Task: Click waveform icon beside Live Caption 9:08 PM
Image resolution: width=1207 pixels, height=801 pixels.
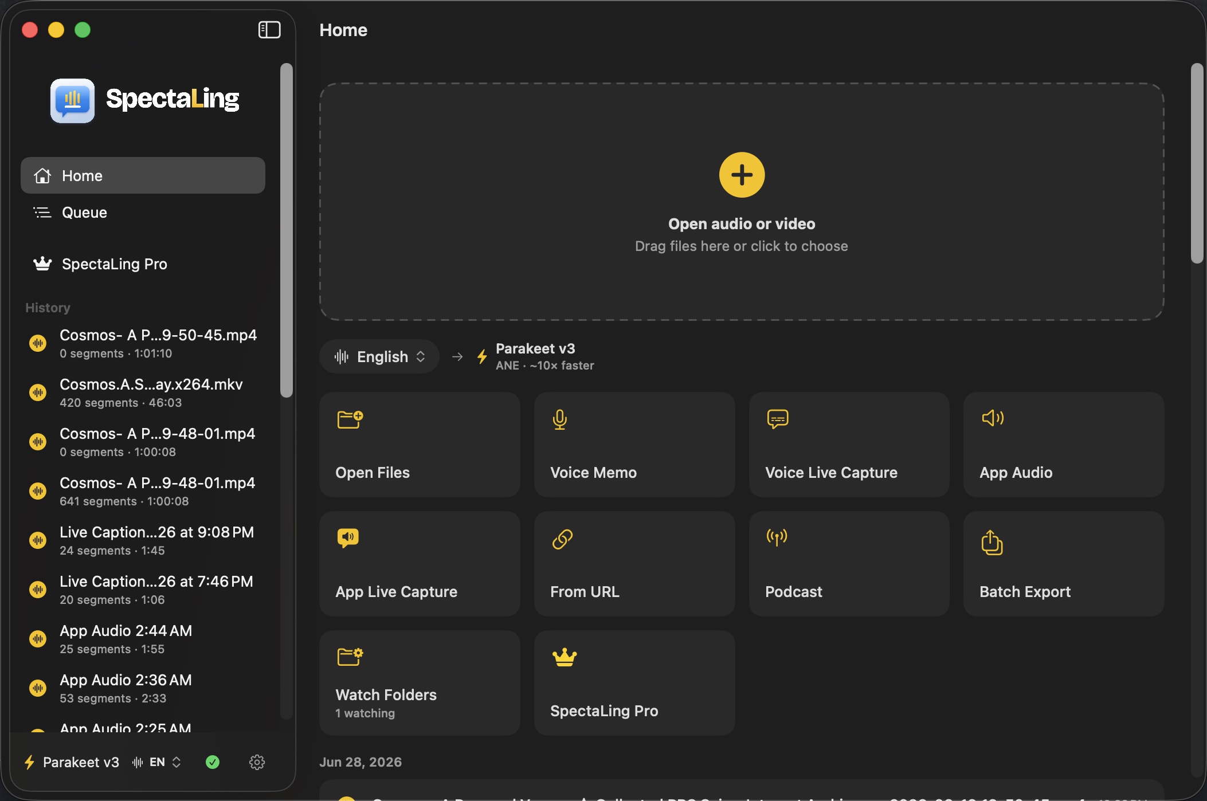Action: pos(38,540)
